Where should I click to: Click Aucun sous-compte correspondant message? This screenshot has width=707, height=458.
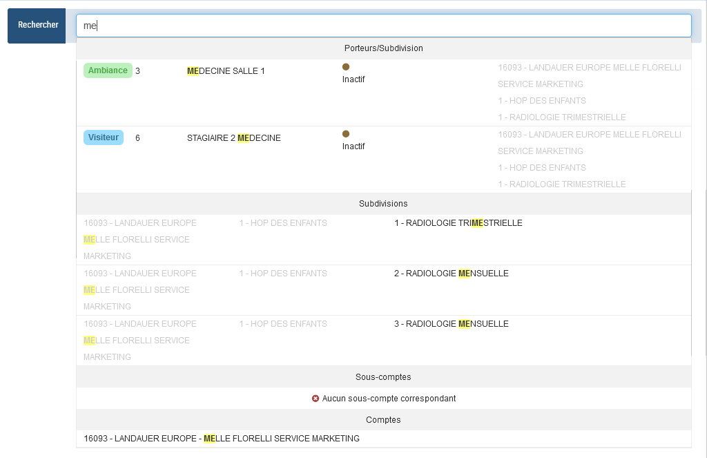point(389,399)
